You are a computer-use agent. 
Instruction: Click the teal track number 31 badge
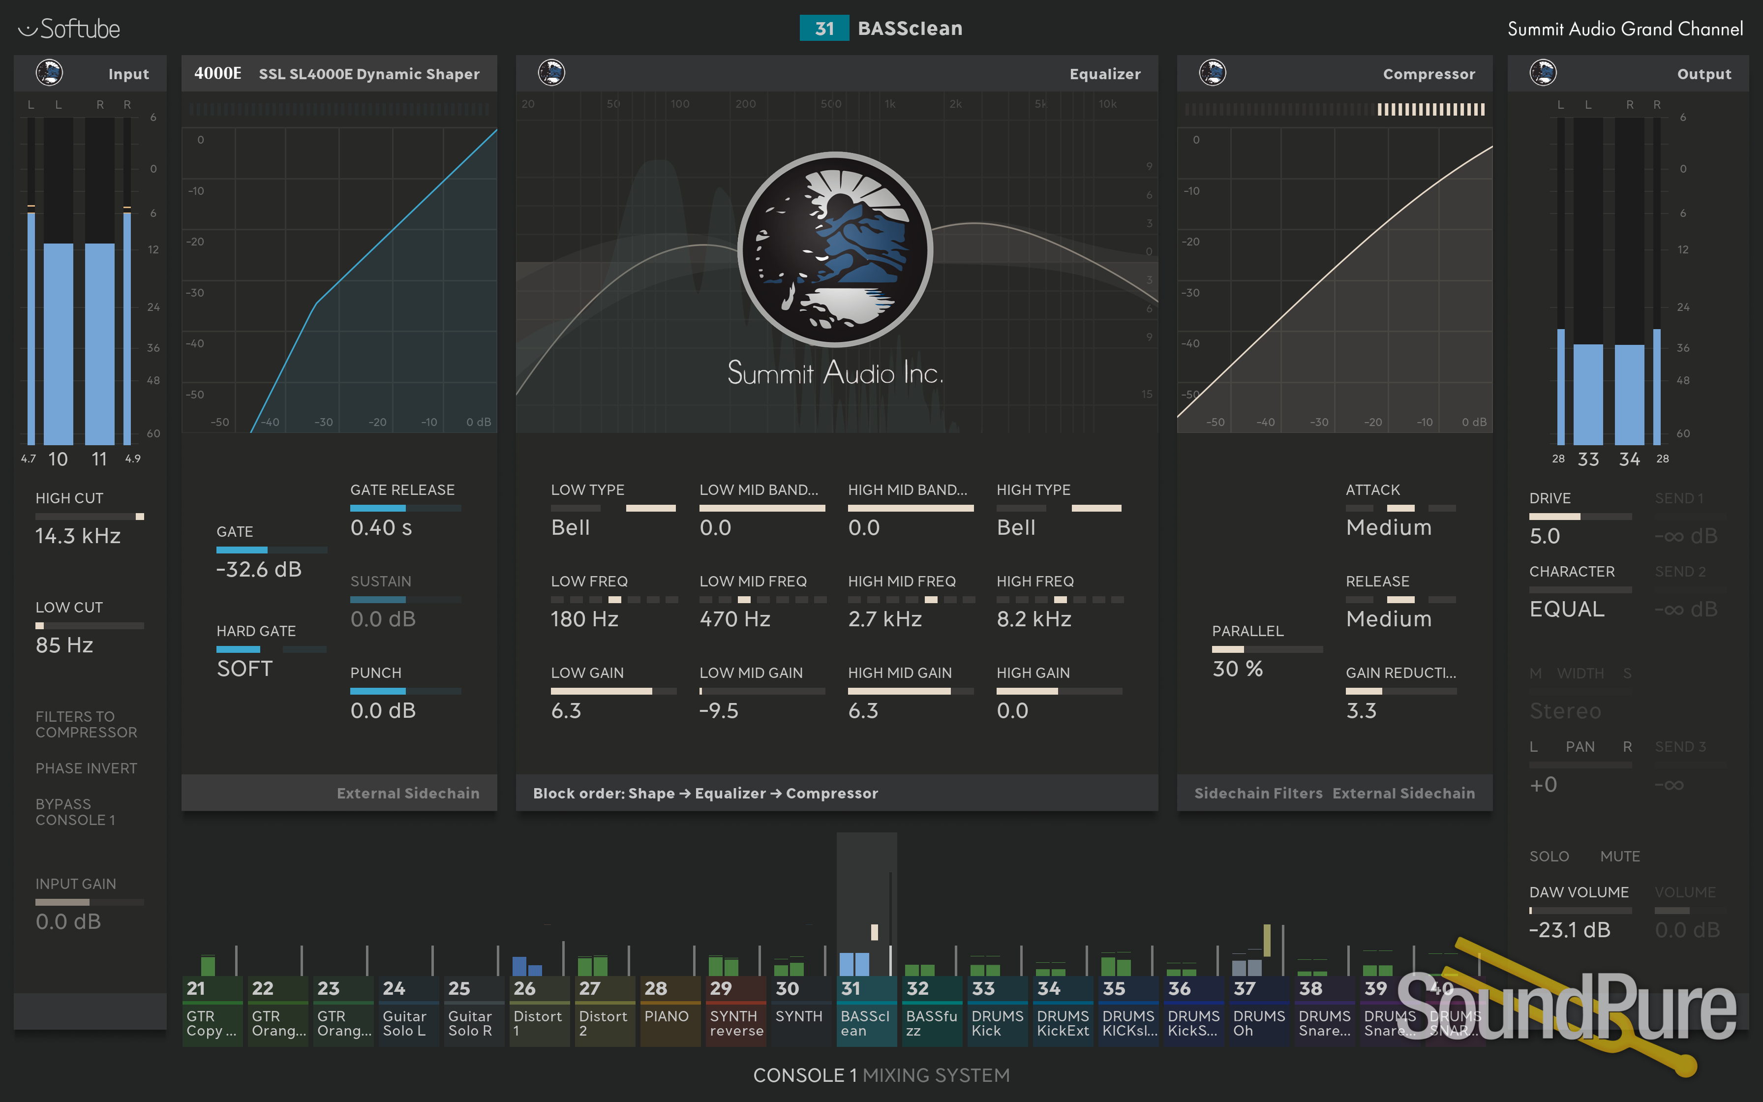coord(823,29)
